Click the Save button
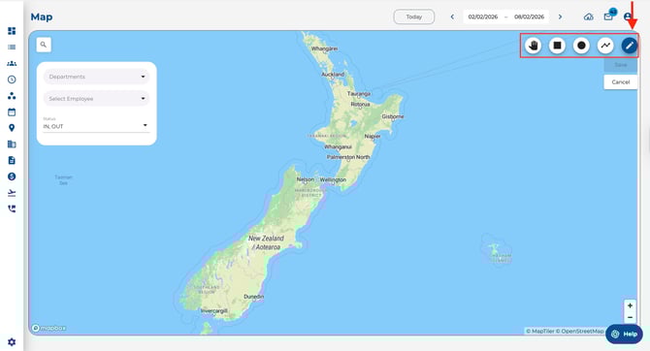This screenshot has width=650, height=351. click(x=620, y=65)
